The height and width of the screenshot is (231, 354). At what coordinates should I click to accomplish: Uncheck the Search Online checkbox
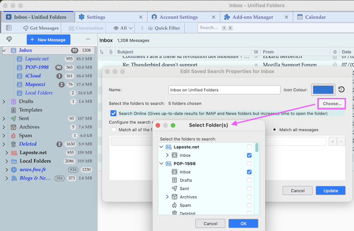(x=113, y=113)
